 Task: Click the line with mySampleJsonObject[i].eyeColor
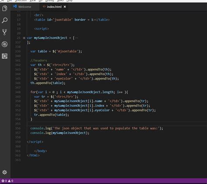pyautogui.click(x=95, y=110)
